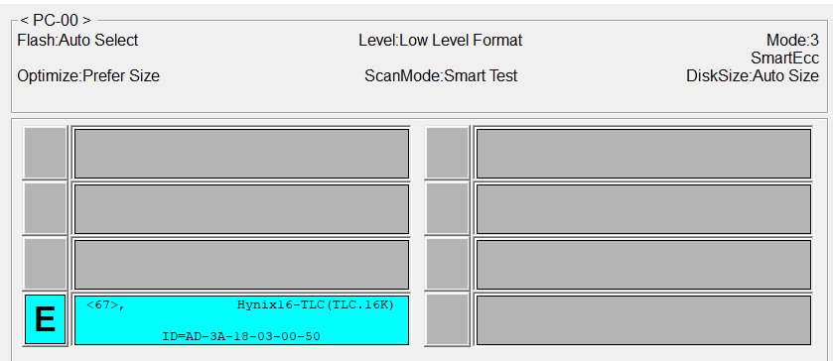The width and height of the screenshot is (833, 361).
Task: Click the E drive letter button
Action: point(45,319)
